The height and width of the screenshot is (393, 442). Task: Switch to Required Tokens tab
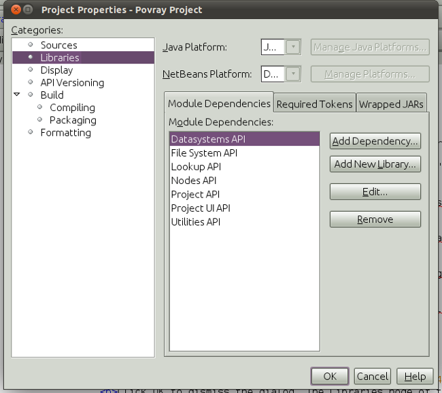[x=315, y=104]
